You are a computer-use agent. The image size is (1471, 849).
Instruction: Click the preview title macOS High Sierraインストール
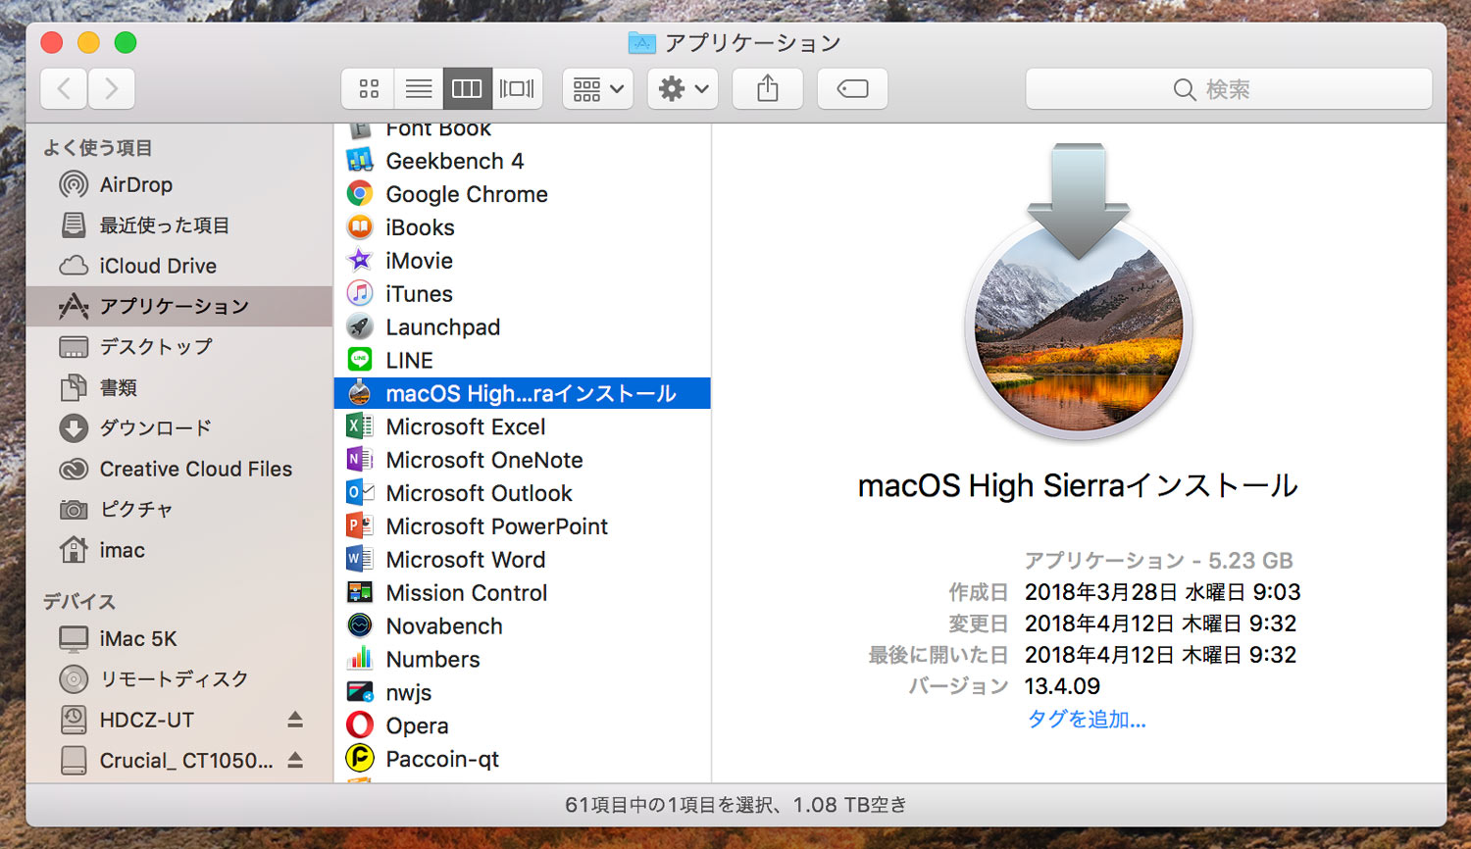(x=1078, y=485)
